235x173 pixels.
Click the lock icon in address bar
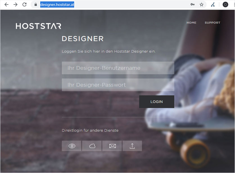[x=36, y=5]
